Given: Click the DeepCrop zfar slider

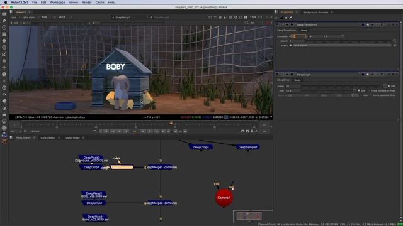Looking at the screenshot, I should (326, 90).
